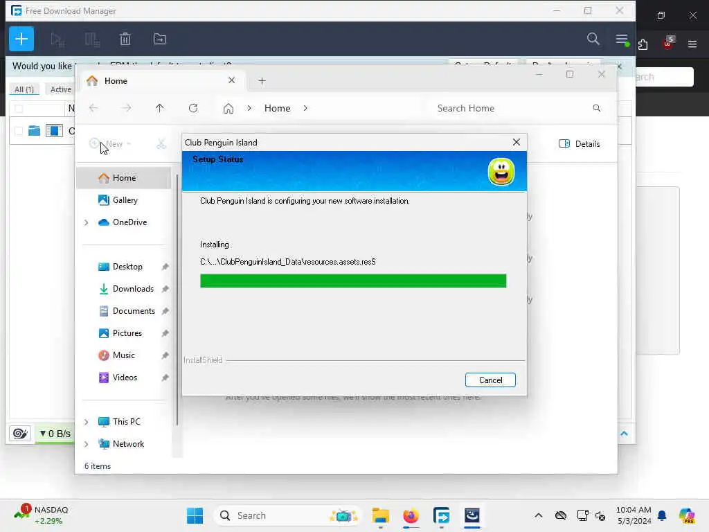Cancel the Club Penguin Island installation
Viewport: 709px width, 532px height.
point(490,380)
